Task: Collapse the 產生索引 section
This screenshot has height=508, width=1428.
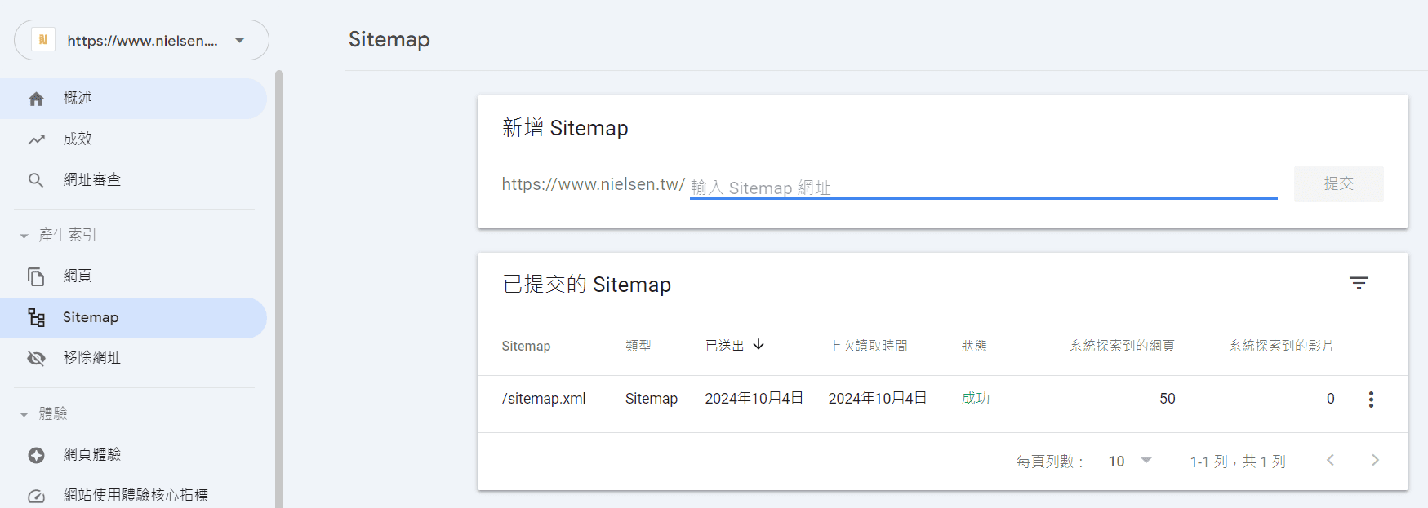Action: coord(24,236)
